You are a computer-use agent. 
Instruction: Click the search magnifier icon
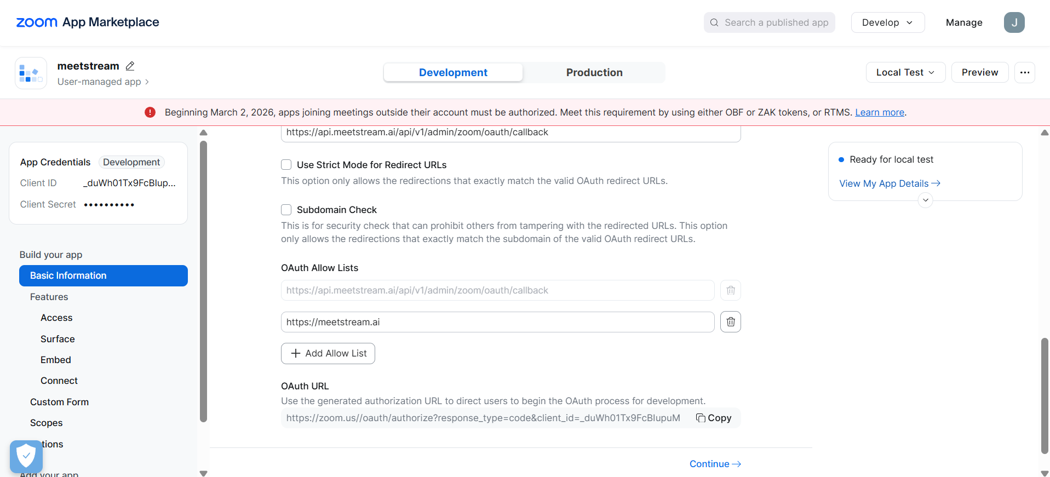point(714,22)
